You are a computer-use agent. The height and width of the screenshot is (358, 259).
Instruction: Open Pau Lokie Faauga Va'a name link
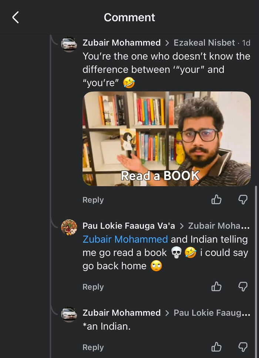pyautogui.click(x=129, y=226)
